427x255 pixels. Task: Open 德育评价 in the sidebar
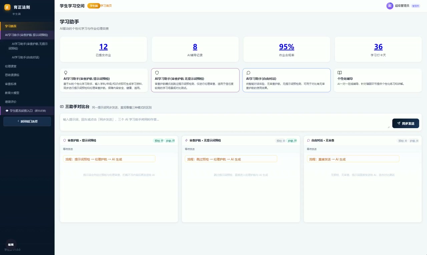(x=27, y=102)
